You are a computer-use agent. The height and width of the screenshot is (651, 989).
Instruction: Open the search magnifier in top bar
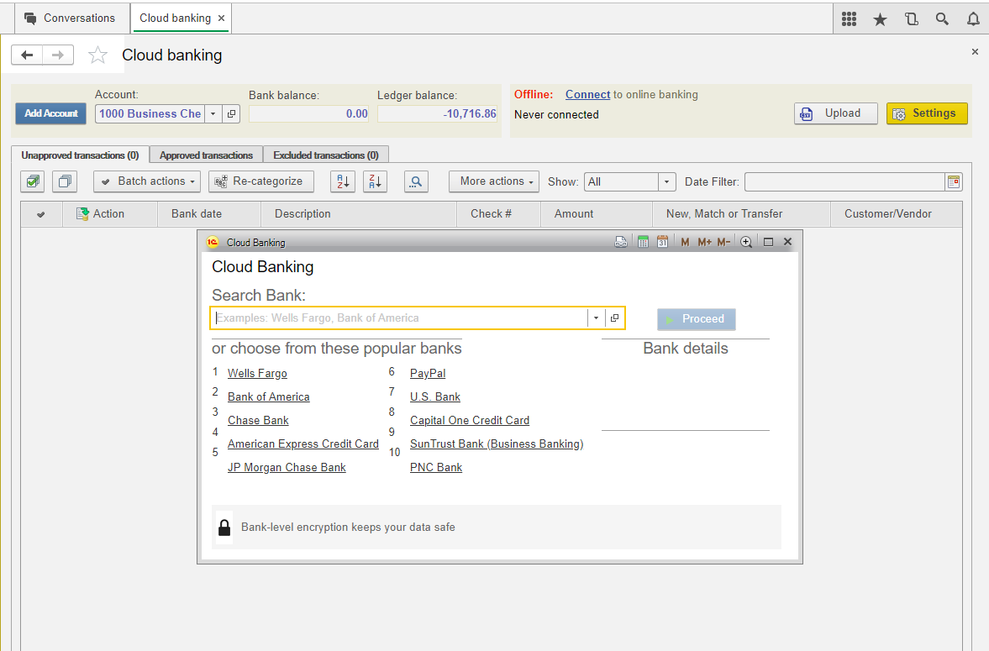point(942,19)
